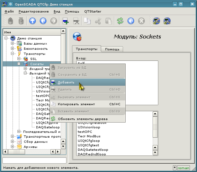Expand the Безопасность tree node
Viewport: 197px width, 172px height.
point(13,48)
